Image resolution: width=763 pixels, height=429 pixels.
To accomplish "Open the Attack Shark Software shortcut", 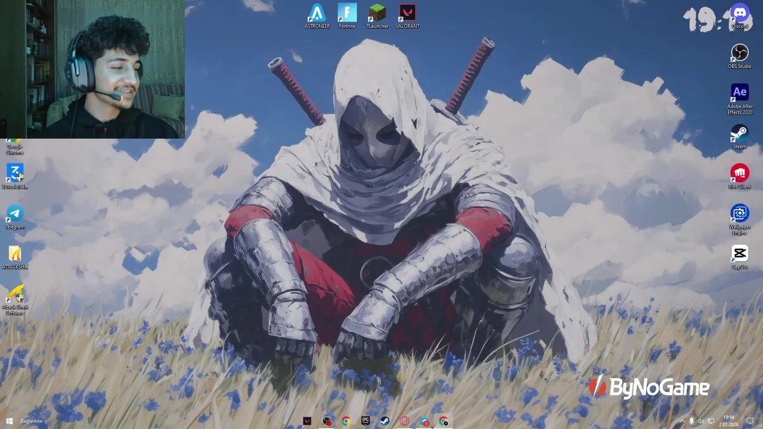I will pyautogui.click(x=15, y=300).
